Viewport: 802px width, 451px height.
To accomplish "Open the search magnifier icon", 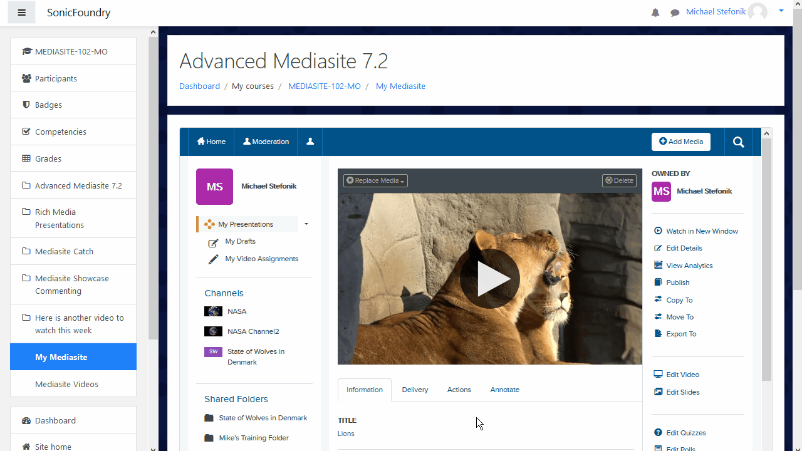I will [739, 142].
